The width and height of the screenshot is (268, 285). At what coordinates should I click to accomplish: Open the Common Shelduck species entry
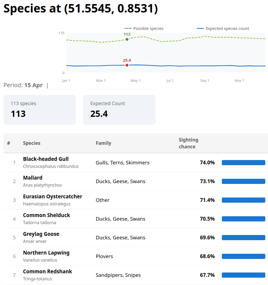click(46, 215)
